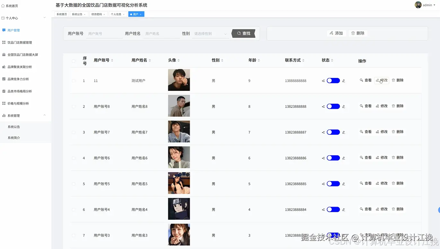
Task: Click the 品牌聚类关联分析 sidebar icon
Action: pyautogui.click(x=4, y=67)
